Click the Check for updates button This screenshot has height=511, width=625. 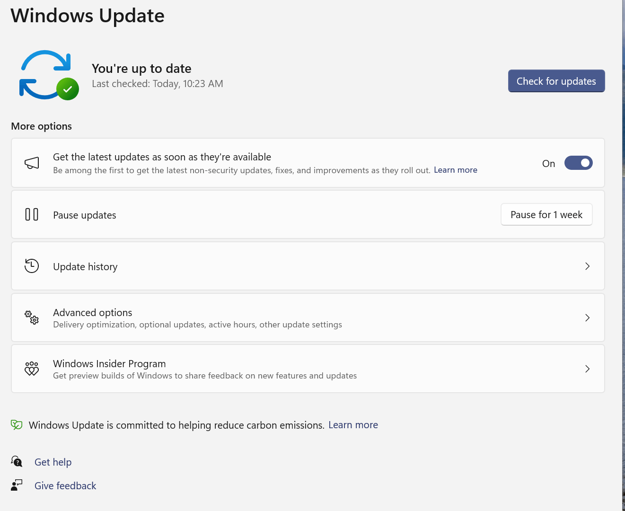pyautogui.click(x=556, y=81)
